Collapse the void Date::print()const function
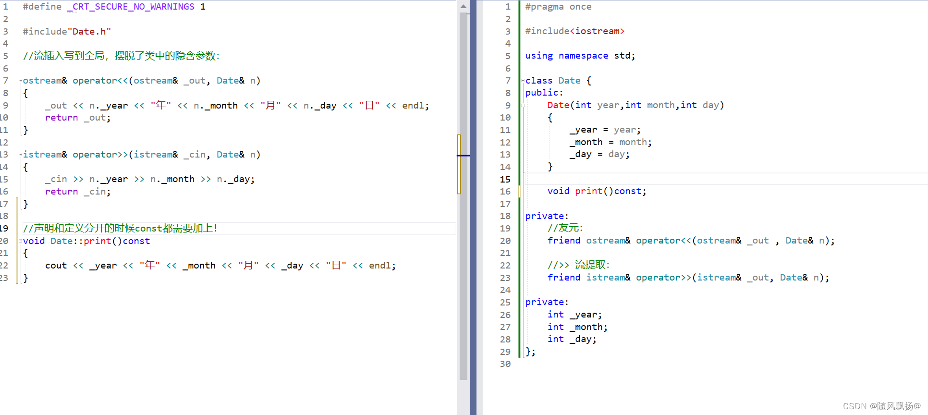The height and width of the screenshot is (415, 928). [20, 241]
